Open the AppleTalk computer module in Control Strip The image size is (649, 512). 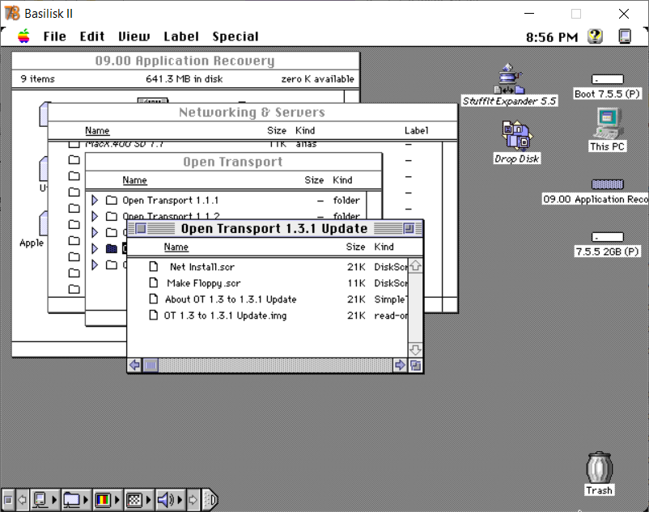[45, 500]
